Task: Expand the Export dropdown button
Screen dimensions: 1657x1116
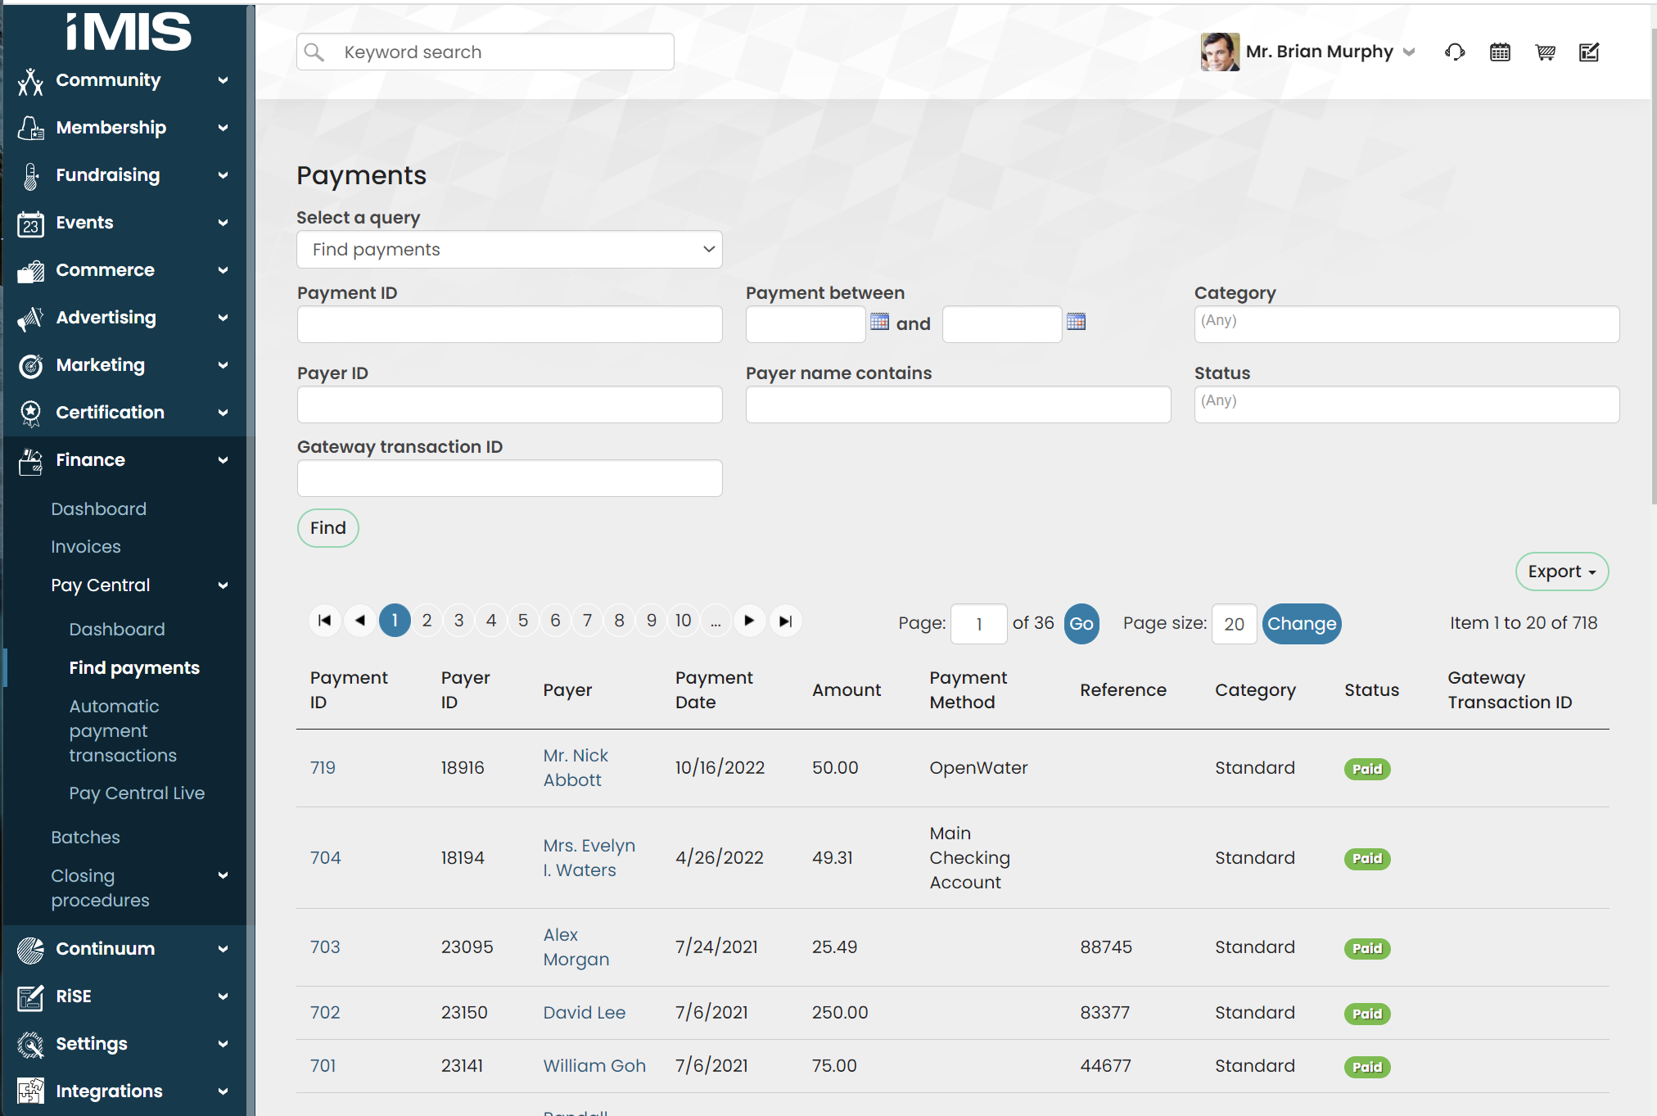Action: pos(1561,572)
